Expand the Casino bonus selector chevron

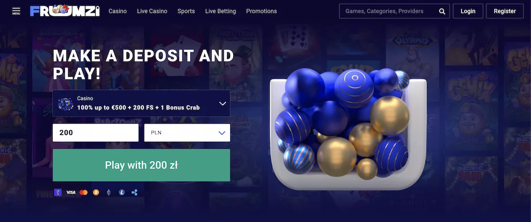pos(223,103)
